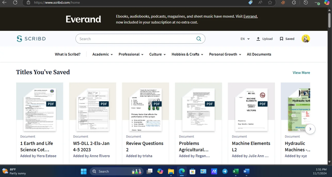Click the search magnifier icon in Scribd search

199,39
